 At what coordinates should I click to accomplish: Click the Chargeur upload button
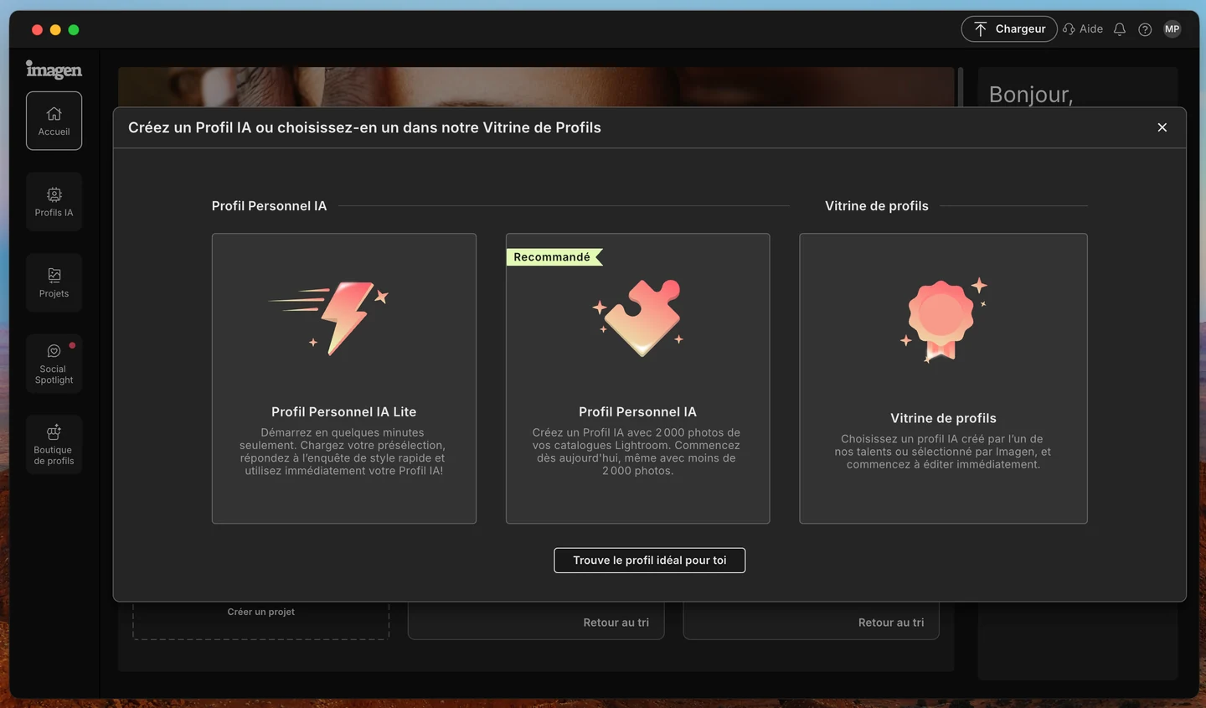[1009, 28]
